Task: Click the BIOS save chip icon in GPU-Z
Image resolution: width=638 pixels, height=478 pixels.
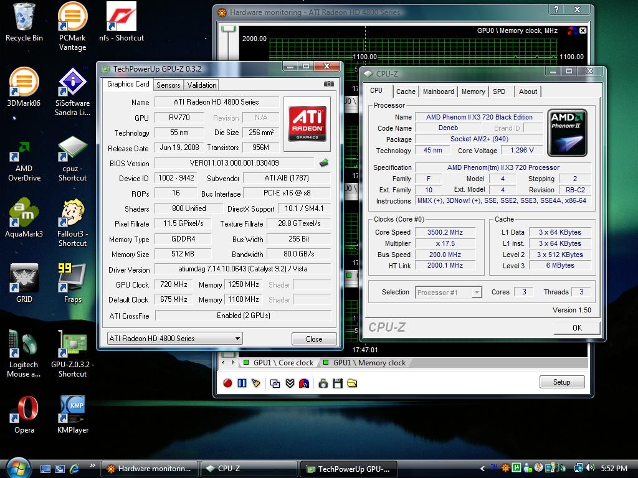Action: (324, 163)
